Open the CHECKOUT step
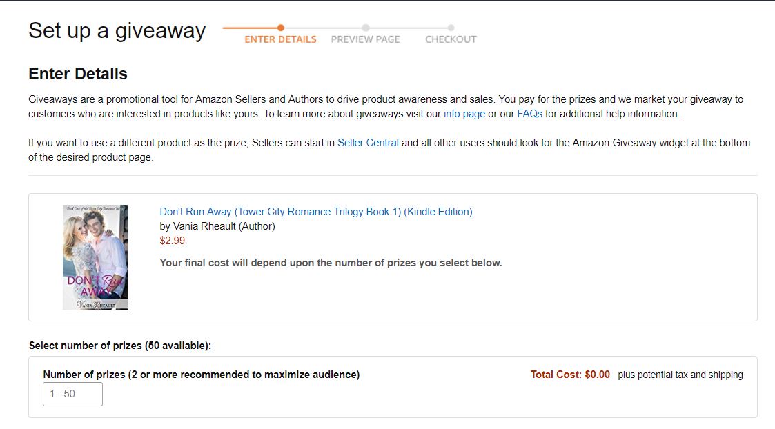This screenshot has width=775, height=429. coord(451,39)
